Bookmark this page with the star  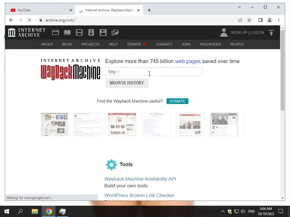[249, 20]
